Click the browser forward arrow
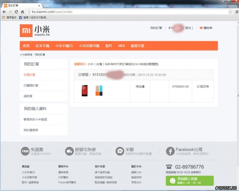Screen dimensions: 239x191 (10, 12)
